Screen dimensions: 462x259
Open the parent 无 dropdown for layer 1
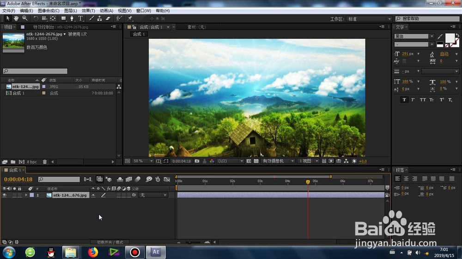coord(153,195)
